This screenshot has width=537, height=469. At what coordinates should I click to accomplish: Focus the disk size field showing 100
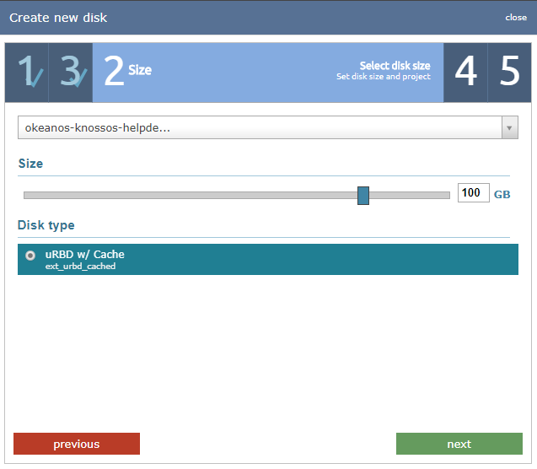tap(472, 193)
